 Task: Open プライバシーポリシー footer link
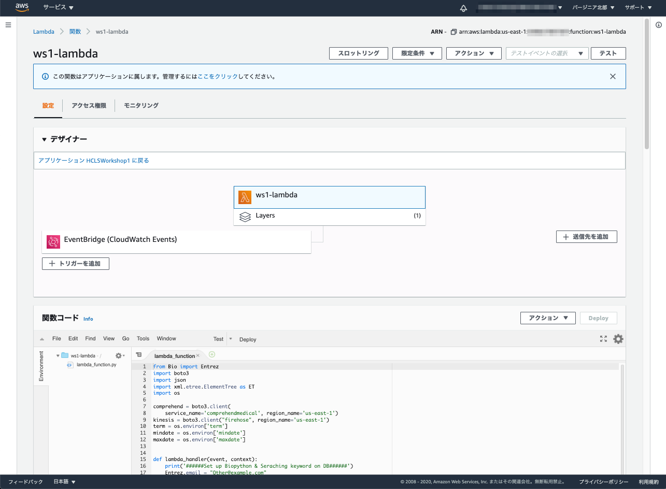603,482
